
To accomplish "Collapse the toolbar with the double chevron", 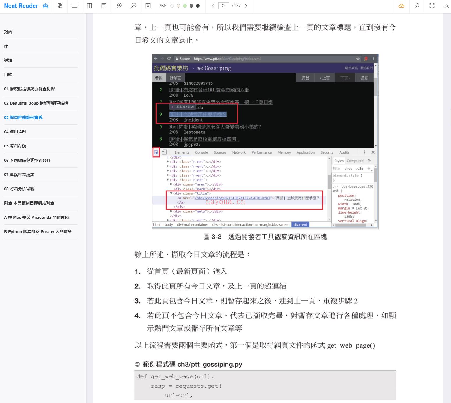I will (x=447, y=6).
